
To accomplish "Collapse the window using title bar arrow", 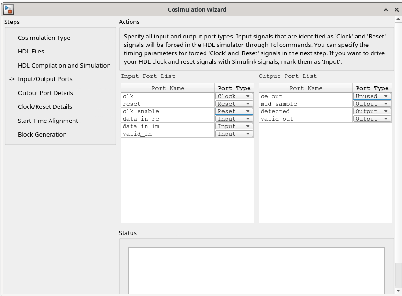I will 386,10.
